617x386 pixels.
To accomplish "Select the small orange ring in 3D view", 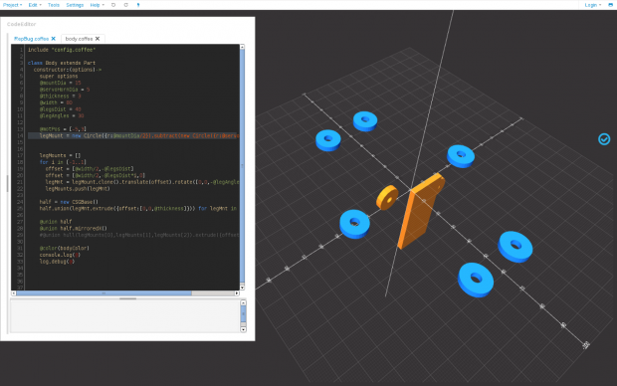I will point(387,197).
